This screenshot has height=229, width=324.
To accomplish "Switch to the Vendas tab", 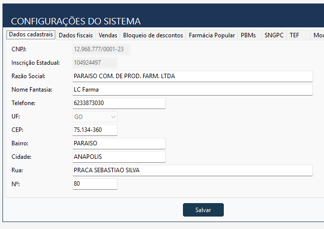I will [x=108, y=35].
